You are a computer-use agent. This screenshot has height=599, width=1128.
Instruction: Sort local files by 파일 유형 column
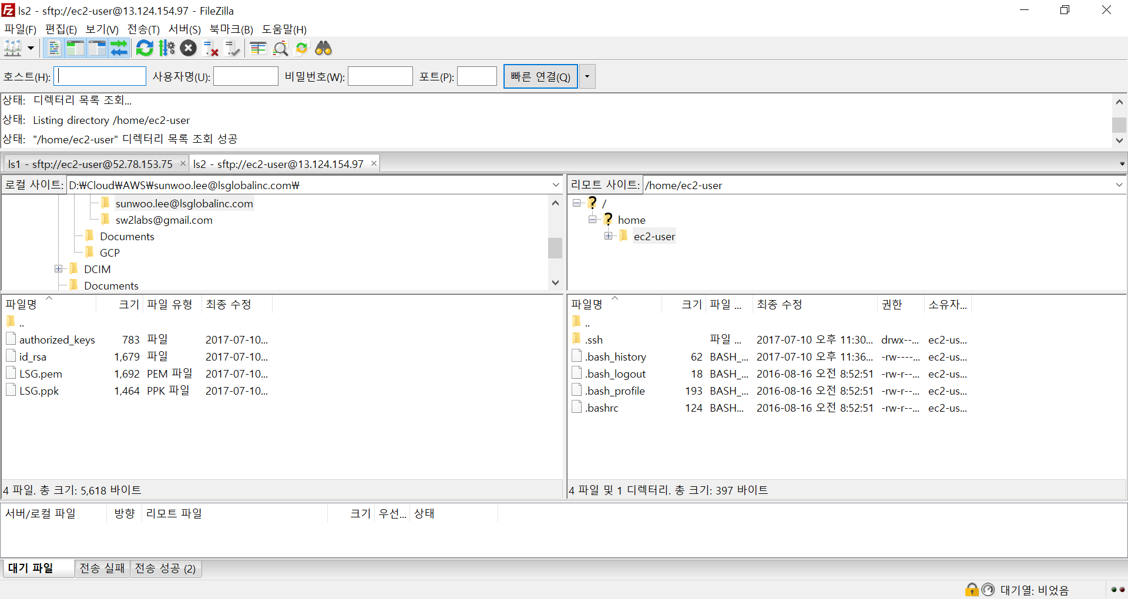[172, 304]
